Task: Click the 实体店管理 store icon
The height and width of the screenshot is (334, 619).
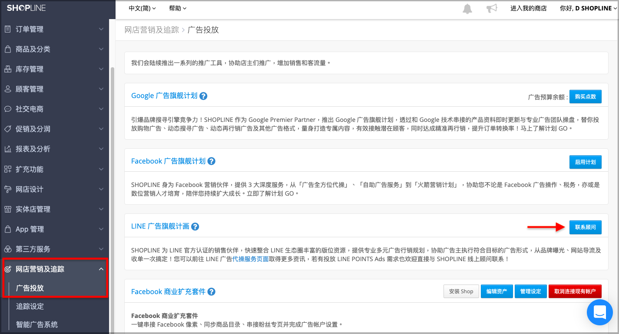Action: [x=7, y=209]
